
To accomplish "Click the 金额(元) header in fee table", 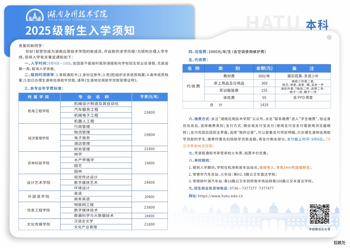I will tap(264, 69).
